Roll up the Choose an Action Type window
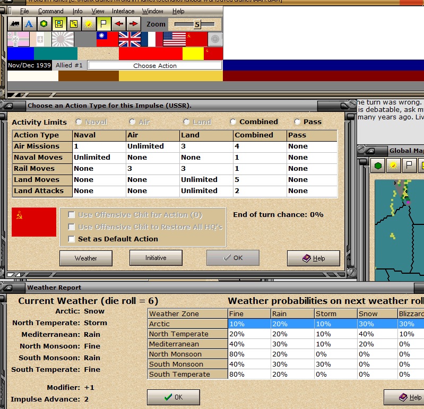Viewport: 424px width, 409px height. pyautogui.click(x=8, y=106)
